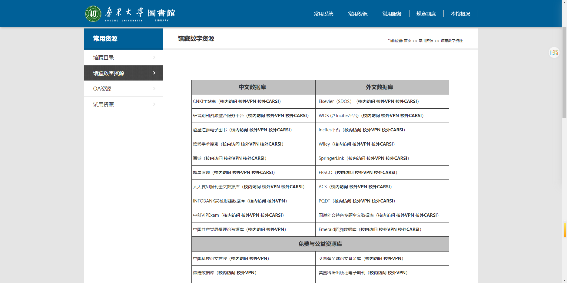This screenshot has width=567, height=283.
Task: Click the floating 135 widget icon
Action: point(554,52)
